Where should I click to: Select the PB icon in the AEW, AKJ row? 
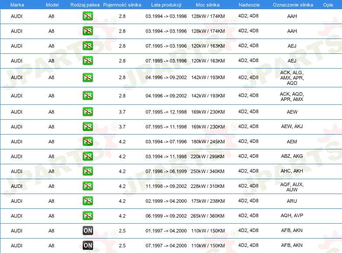coord(87,127)
